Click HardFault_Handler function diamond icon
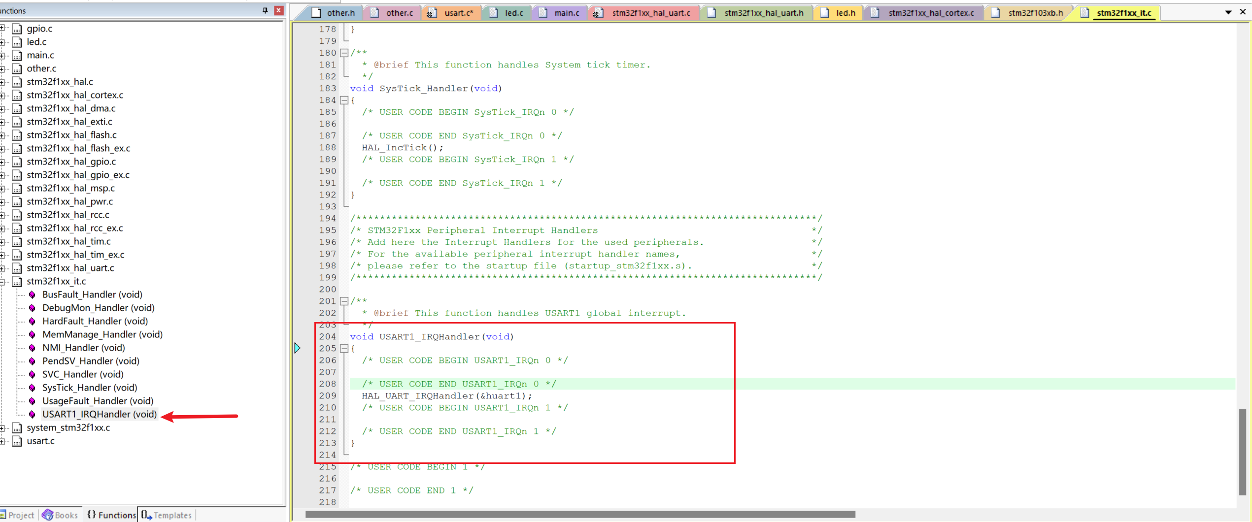1252x522 pixels. tap(32, 321)
